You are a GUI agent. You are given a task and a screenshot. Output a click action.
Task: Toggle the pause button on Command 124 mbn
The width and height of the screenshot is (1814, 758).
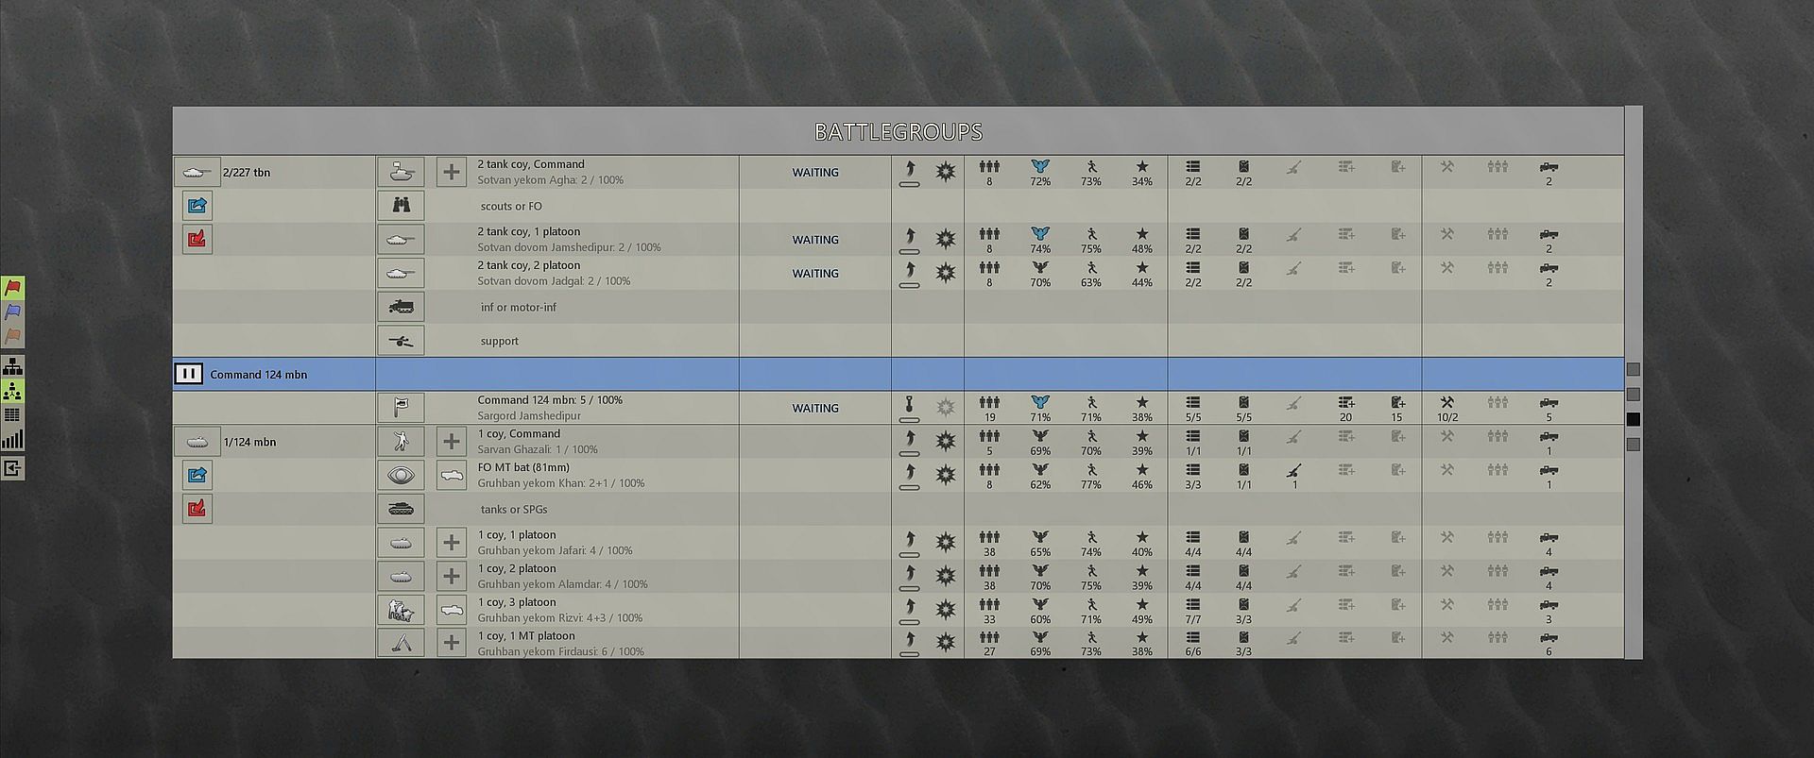coord(188,374)
